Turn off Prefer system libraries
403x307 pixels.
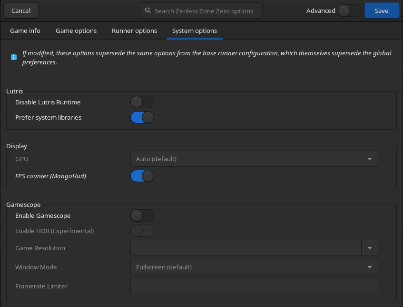coord(142,117)
